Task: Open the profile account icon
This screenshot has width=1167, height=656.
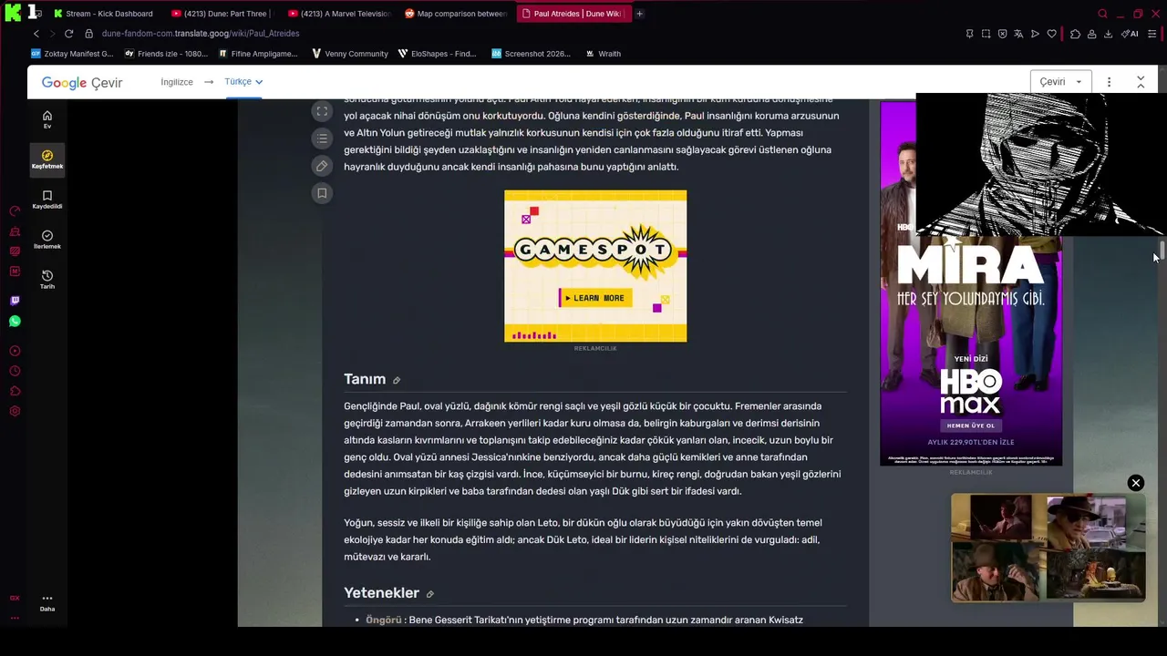Action: [1091, 34]
